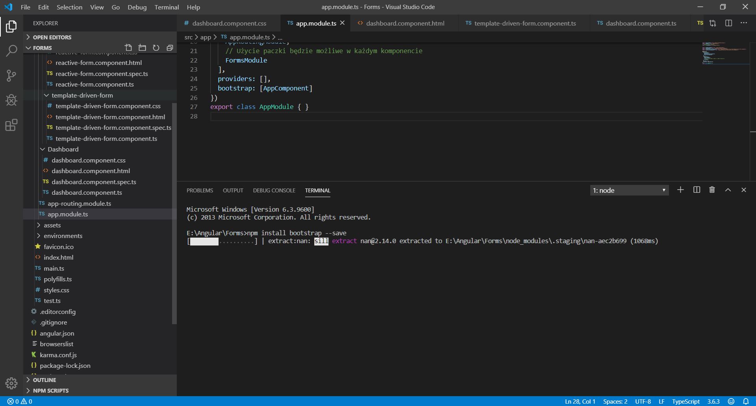Collapse all folders in Explorer
This screenshot has width=756, height=406.
pyautogui.click(x=170, y=48)
